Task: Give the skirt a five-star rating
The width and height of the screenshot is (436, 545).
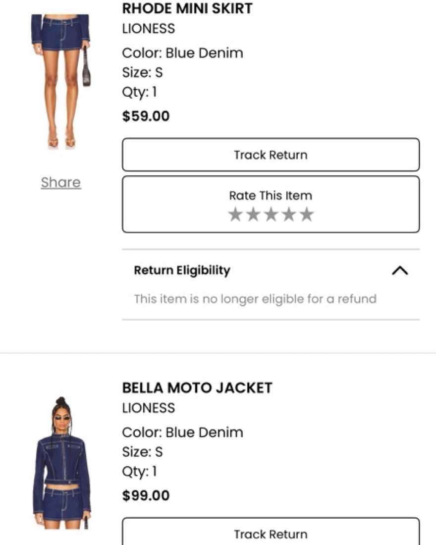Action: [x=307, y=215]
